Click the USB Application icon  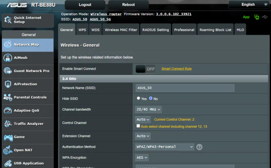pyautogui.click(x=8, y=163)
